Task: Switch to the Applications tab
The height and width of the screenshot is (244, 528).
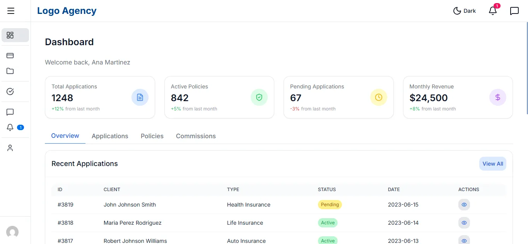Action: coord(110,136)
